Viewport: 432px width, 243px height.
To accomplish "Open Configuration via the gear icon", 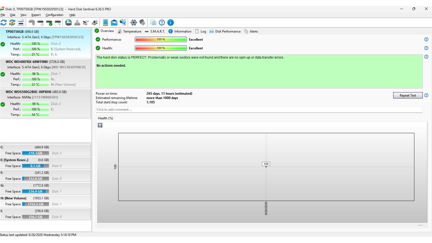I will (x=134, y=23).
